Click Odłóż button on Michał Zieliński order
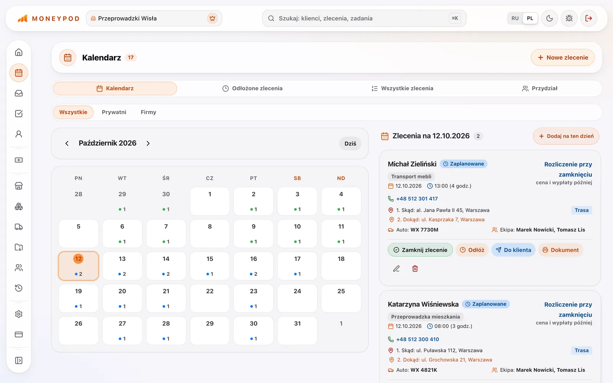613x383 pixels. click(472, 250)
